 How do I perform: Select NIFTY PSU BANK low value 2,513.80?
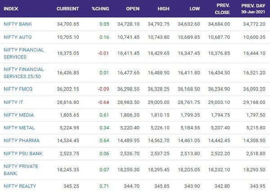(190, 153)
